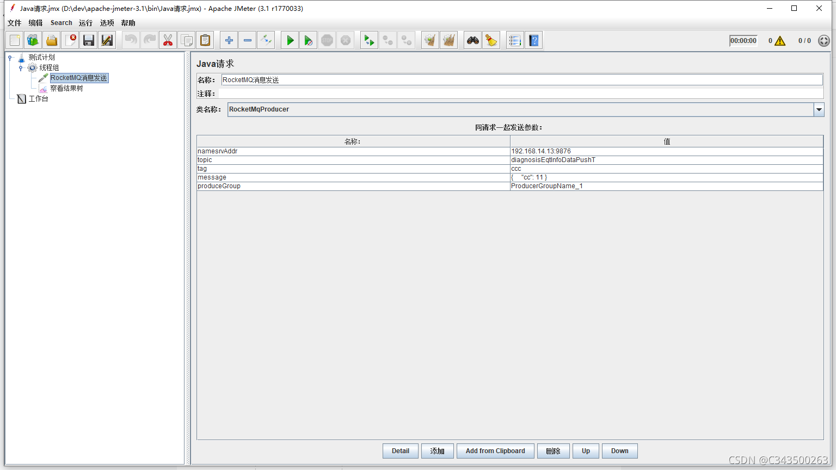Click the Remote stop all icon
Image resolution: width=836 pixels, height=470 pixels.
point(388,40)
